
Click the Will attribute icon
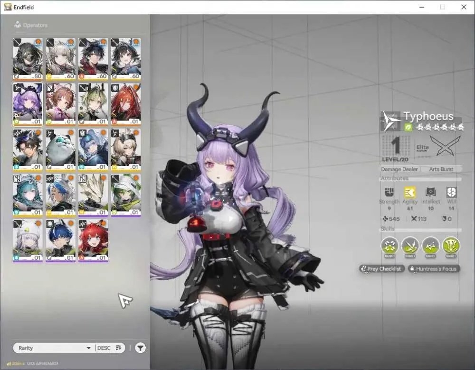(451, 192)
